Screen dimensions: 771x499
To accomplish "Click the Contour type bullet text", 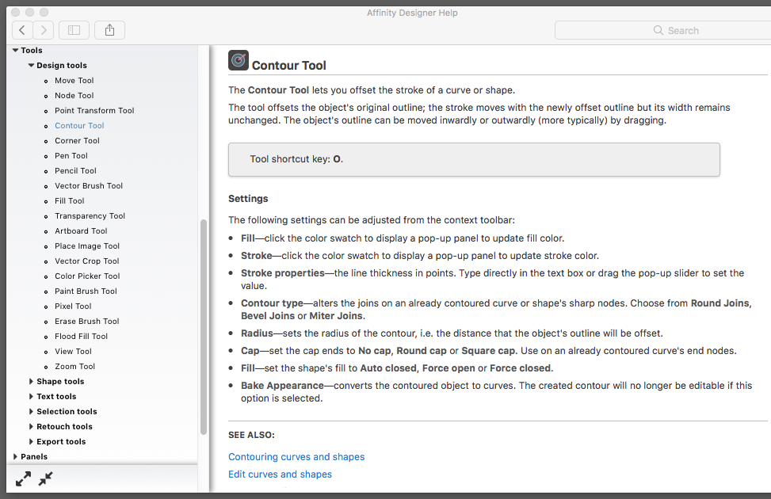I will pos(496,309).
